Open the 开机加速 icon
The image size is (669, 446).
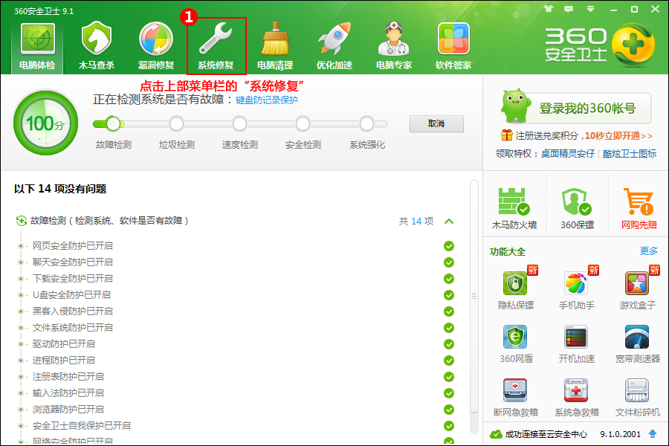tap(576, 337)
